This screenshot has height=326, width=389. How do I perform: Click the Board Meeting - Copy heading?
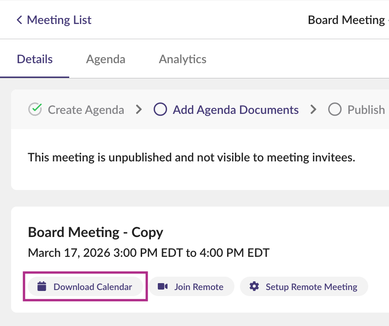pyautogui.click(x=96, y=232)
